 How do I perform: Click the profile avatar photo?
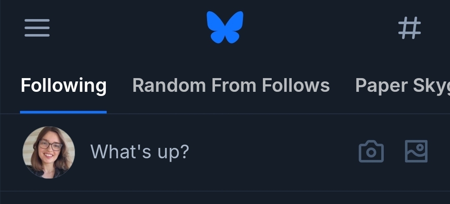[49, 152]
